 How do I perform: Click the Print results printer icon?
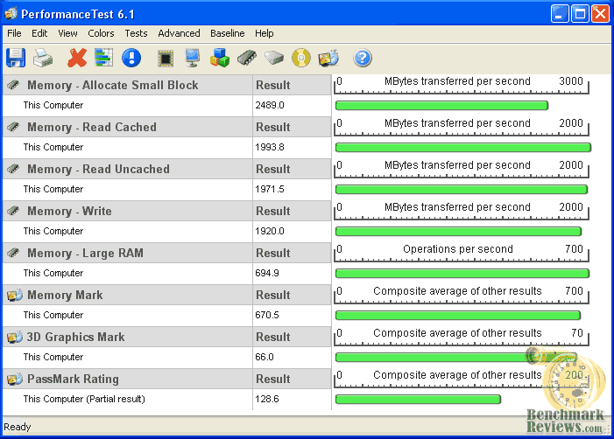pyautogui.click(x=43, y=59)
